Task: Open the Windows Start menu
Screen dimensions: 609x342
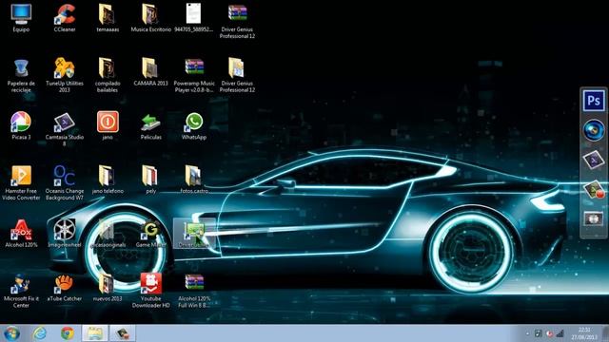Action: (11, 333)
